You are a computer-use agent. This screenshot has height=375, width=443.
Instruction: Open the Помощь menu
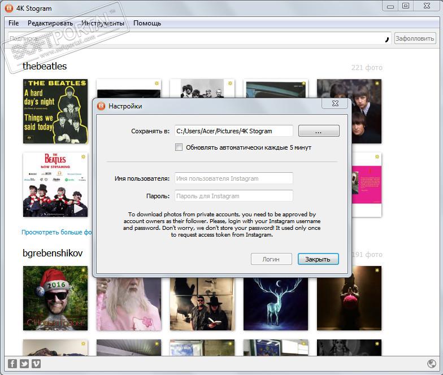pyautogui.click(x=147, y=23)
